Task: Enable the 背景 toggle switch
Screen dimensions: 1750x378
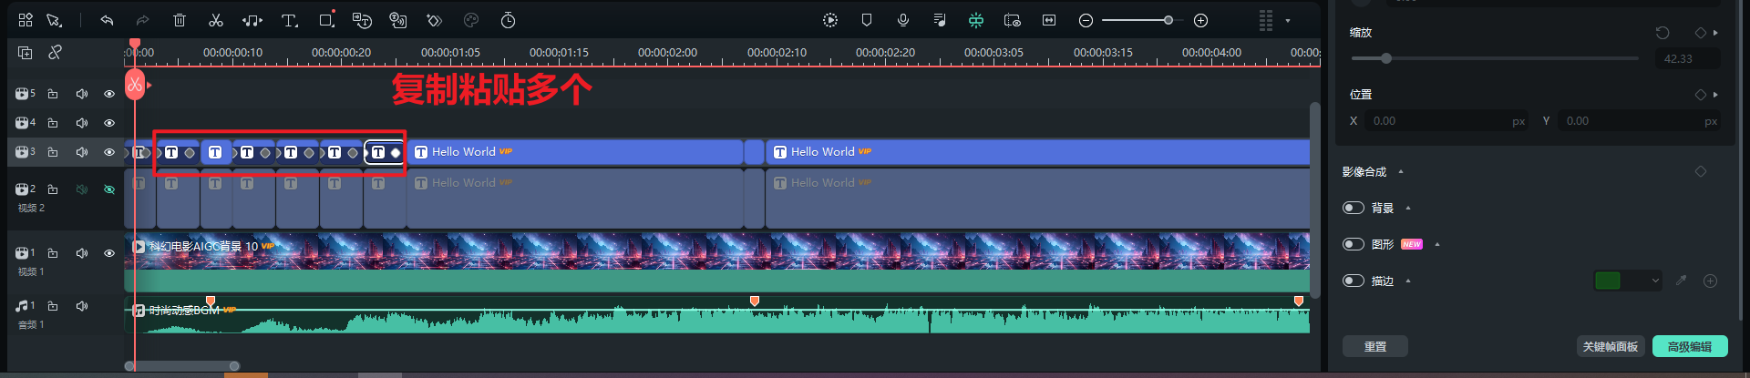Action: pyautogui.click(x=1353, y=208)
